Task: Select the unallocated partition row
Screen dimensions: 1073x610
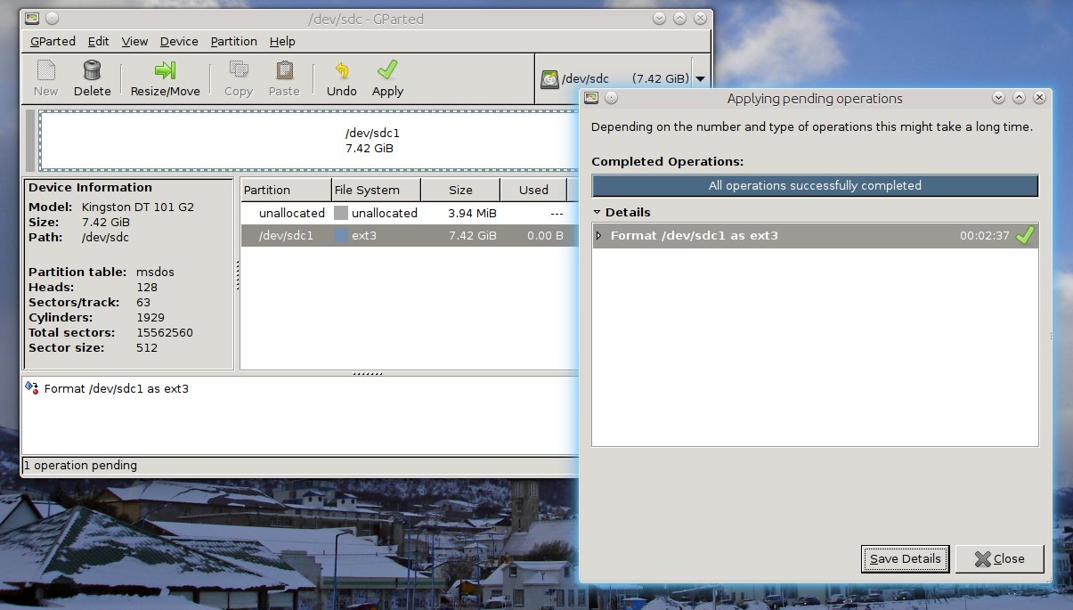Action: 408,214
